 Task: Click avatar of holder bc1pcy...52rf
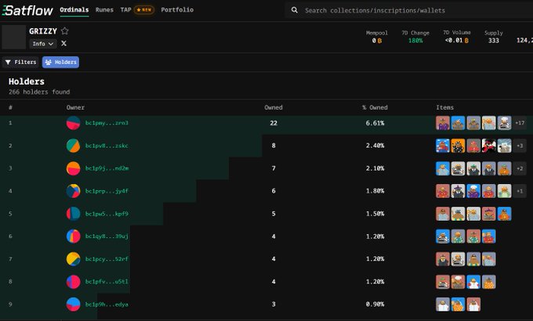coord(73,259)
